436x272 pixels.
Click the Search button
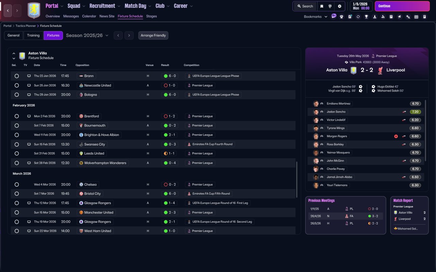[x=305, y=6]
